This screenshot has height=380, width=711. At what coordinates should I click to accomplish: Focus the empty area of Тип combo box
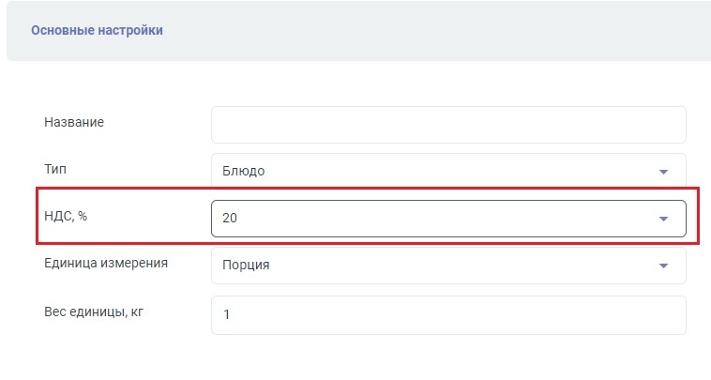[x=450, y=172]
